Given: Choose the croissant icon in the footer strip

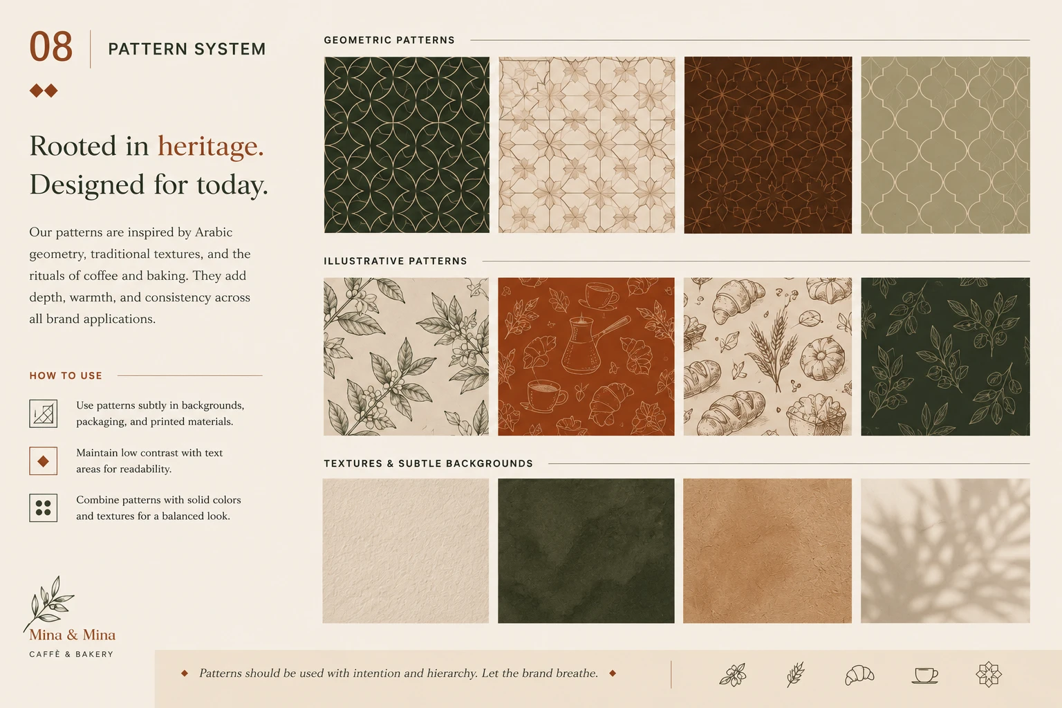Looking at the screenshot, I should pos(859,675).
